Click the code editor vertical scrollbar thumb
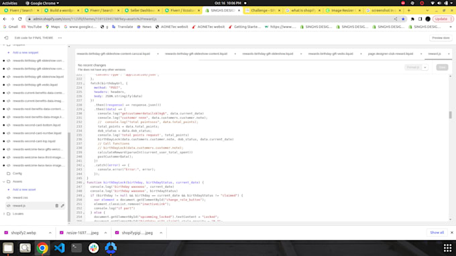Image resolution: width=456 pixels, height=256 pixels. pos(450,115)
